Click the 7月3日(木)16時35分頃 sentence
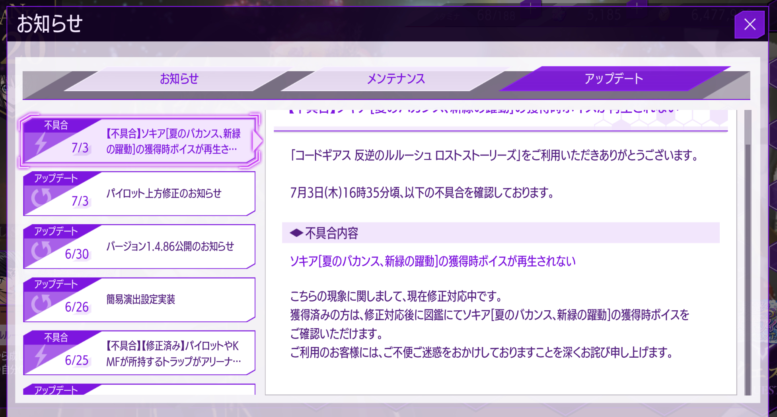Image resolution: width=777 pixels, height=417 pixels. pyautogui.click(x=422, y=193)
